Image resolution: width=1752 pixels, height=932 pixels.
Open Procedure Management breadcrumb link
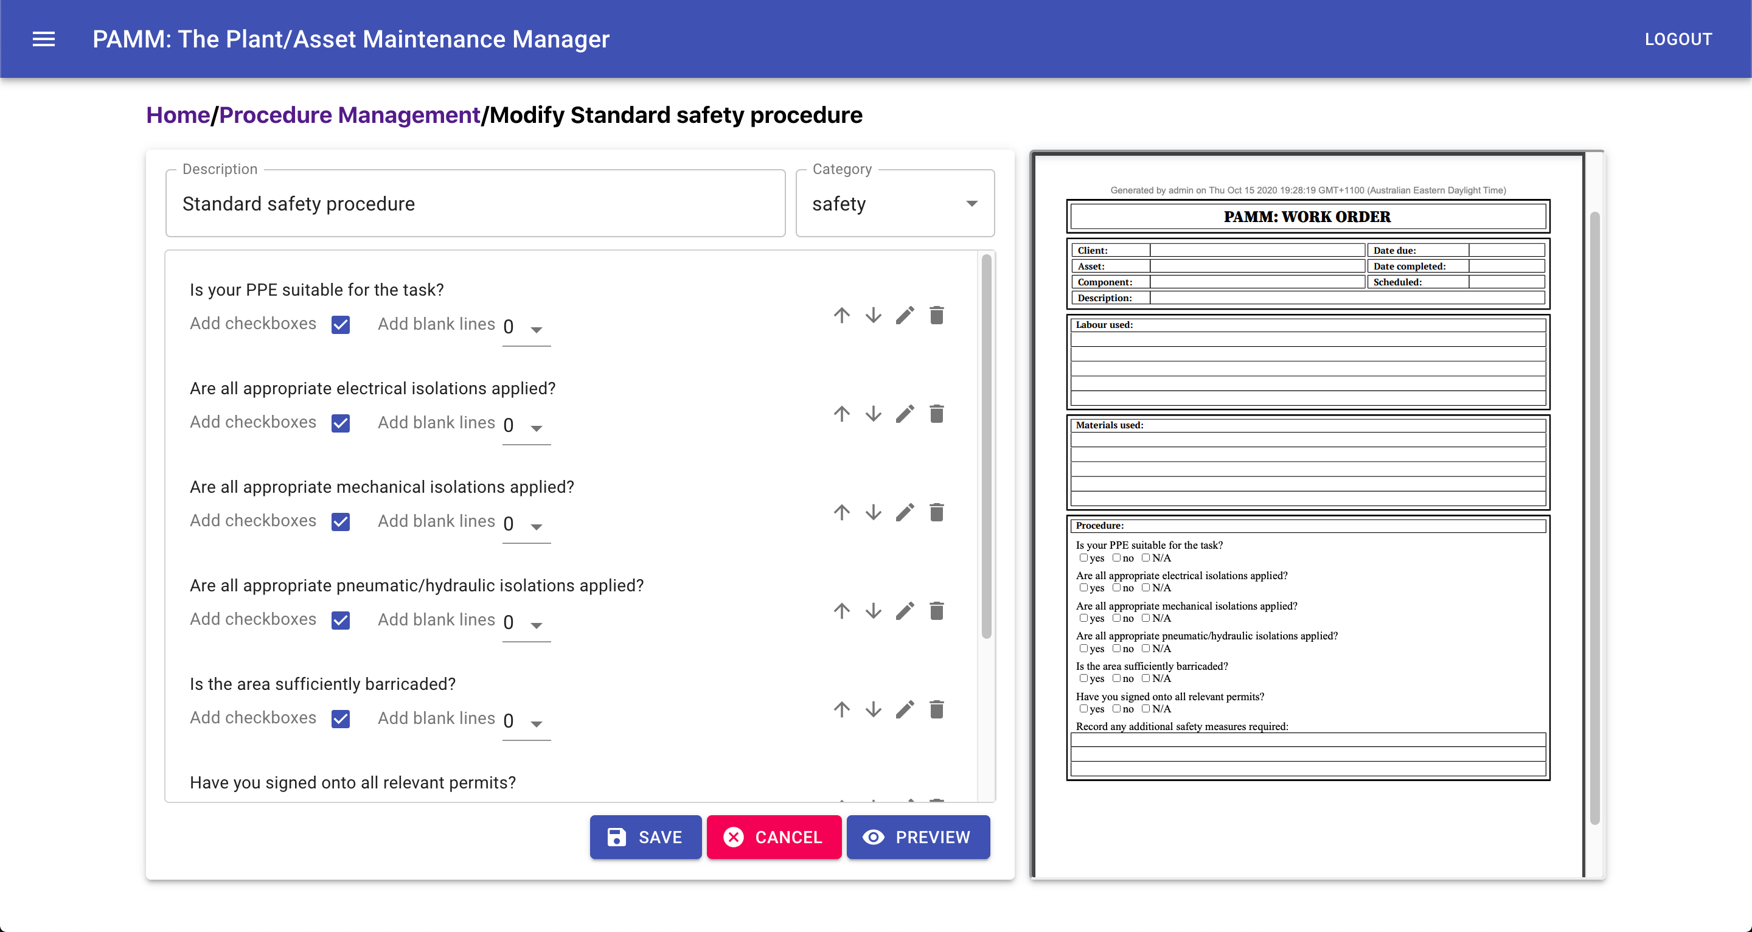click(350, 115)
